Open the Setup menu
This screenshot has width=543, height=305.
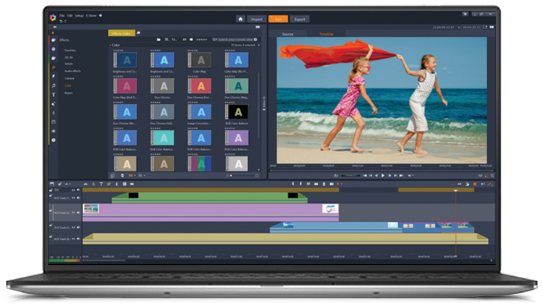point(78,14)
